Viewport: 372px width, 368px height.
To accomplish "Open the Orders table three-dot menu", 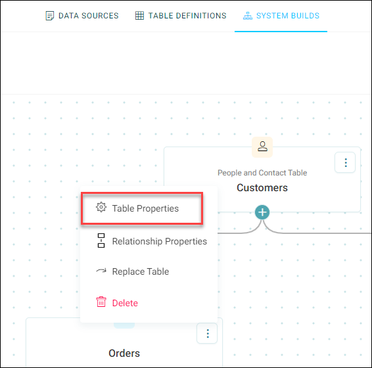I will 207,333.
